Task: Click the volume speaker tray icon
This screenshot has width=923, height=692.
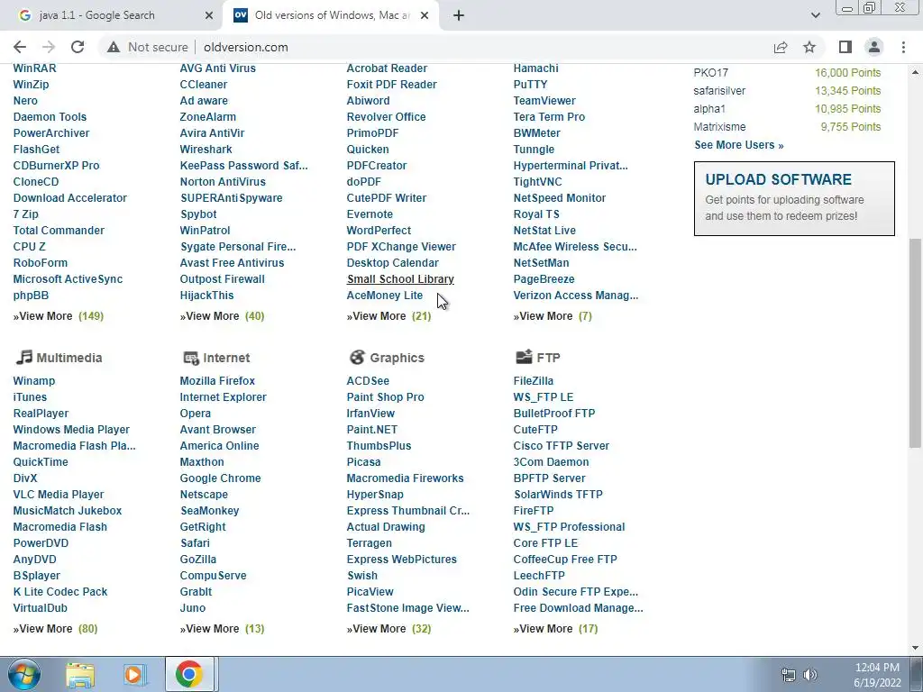Action: 810,675
